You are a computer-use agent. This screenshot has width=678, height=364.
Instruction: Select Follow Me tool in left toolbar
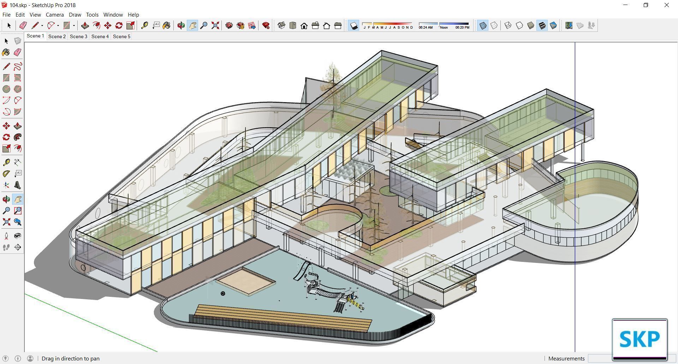click(x=18, y=137)
